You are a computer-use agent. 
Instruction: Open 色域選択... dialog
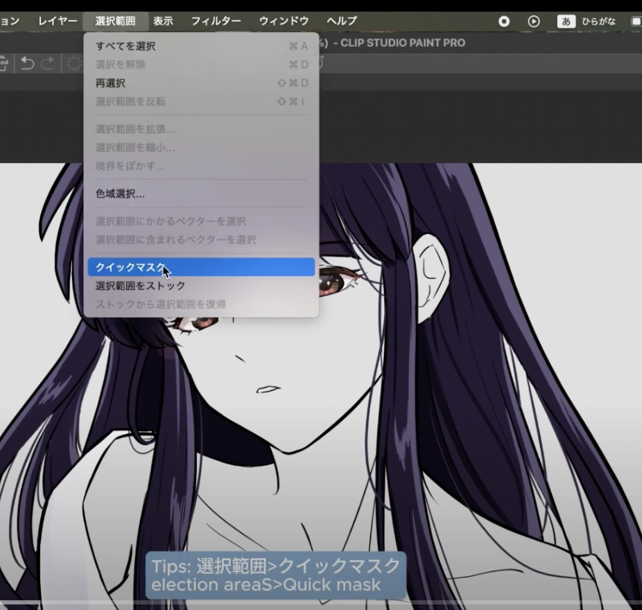click(201, 193)
